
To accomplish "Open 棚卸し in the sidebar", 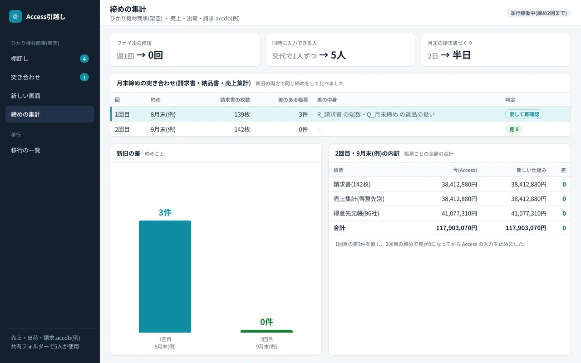I will click(x=50, y=59).
